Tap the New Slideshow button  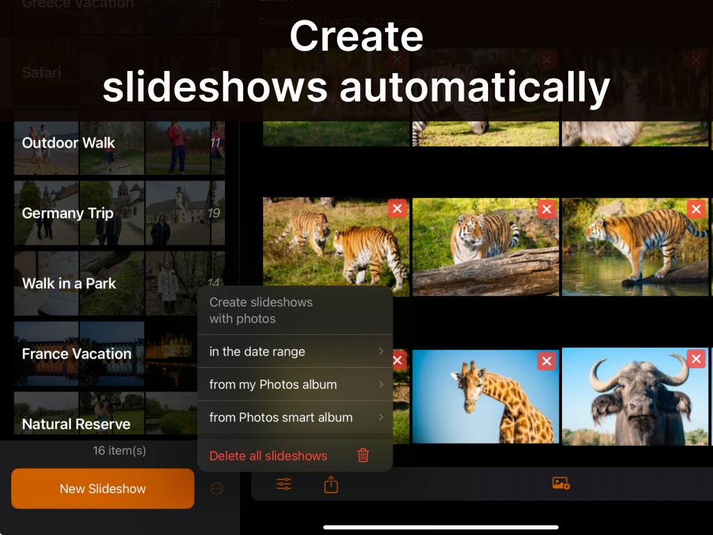coord(103,488)
